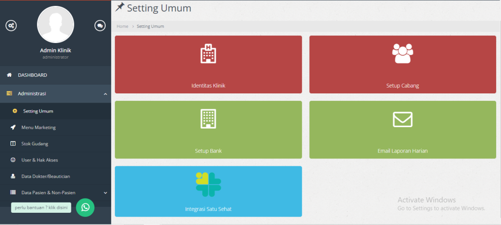Screen dimensions: 501x225
Task: Click the green WhatsApp help button
Action: coord(85,207)
